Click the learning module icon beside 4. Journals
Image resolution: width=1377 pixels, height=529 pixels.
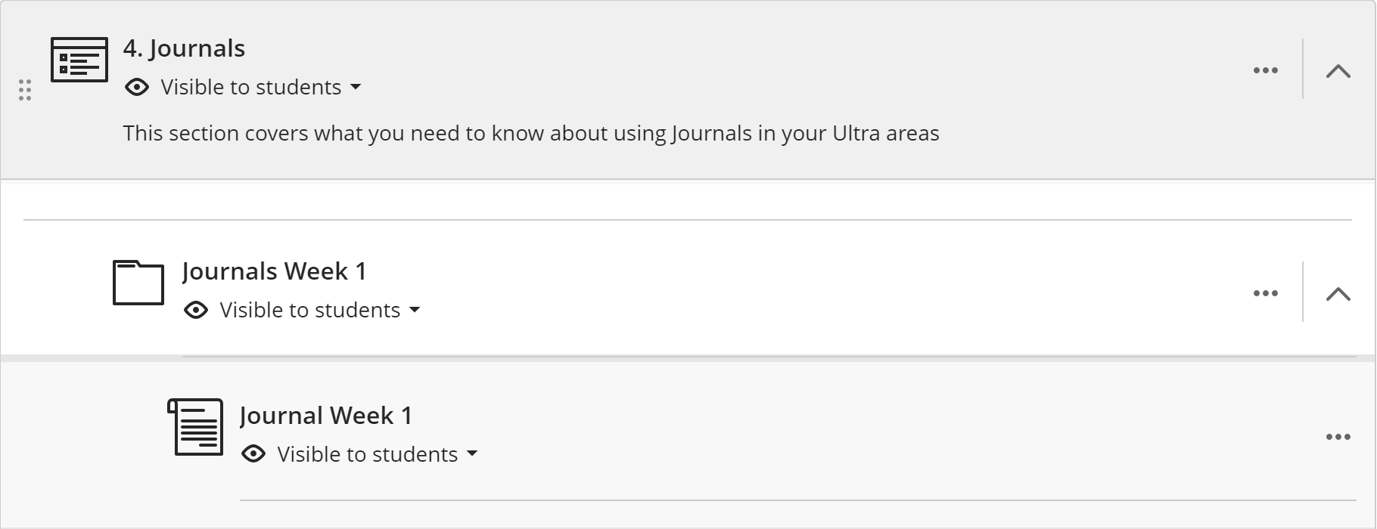[79, 59]
